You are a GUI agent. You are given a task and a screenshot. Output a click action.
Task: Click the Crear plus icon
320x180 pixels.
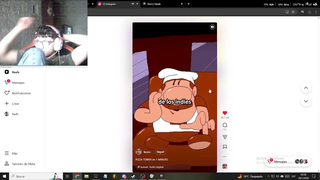7,103
